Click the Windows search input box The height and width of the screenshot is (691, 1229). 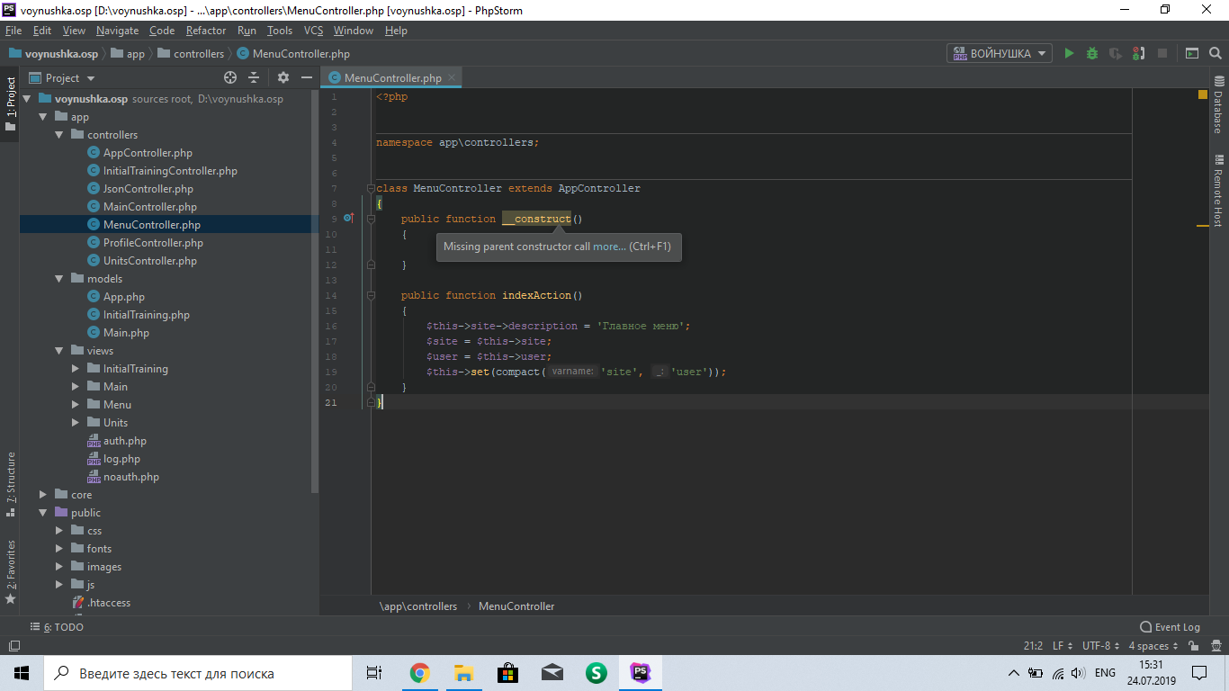tap(197, 673)
